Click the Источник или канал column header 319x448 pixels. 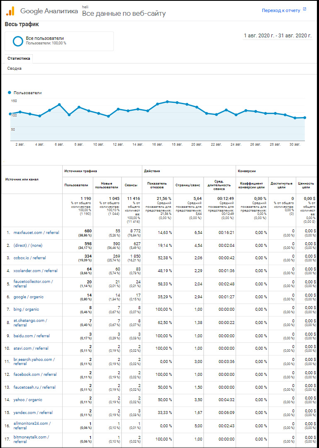coord(22,179)
